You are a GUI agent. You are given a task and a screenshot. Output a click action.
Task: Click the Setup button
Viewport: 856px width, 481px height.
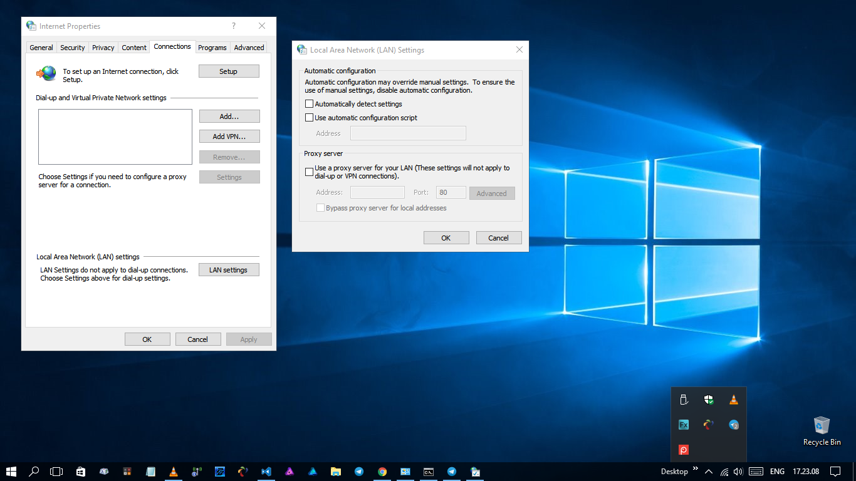coord(229,71)
